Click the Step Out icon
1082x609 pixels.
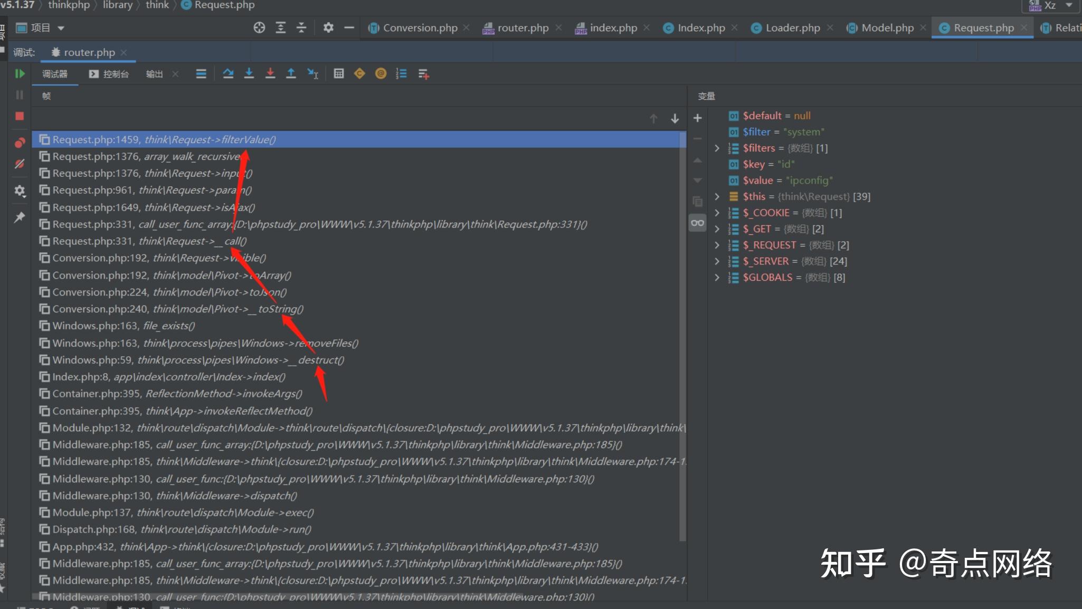(x=292, y=73)
